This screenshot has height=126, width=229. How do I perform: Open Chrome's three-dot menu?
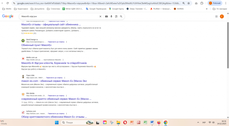pos(226,3)
